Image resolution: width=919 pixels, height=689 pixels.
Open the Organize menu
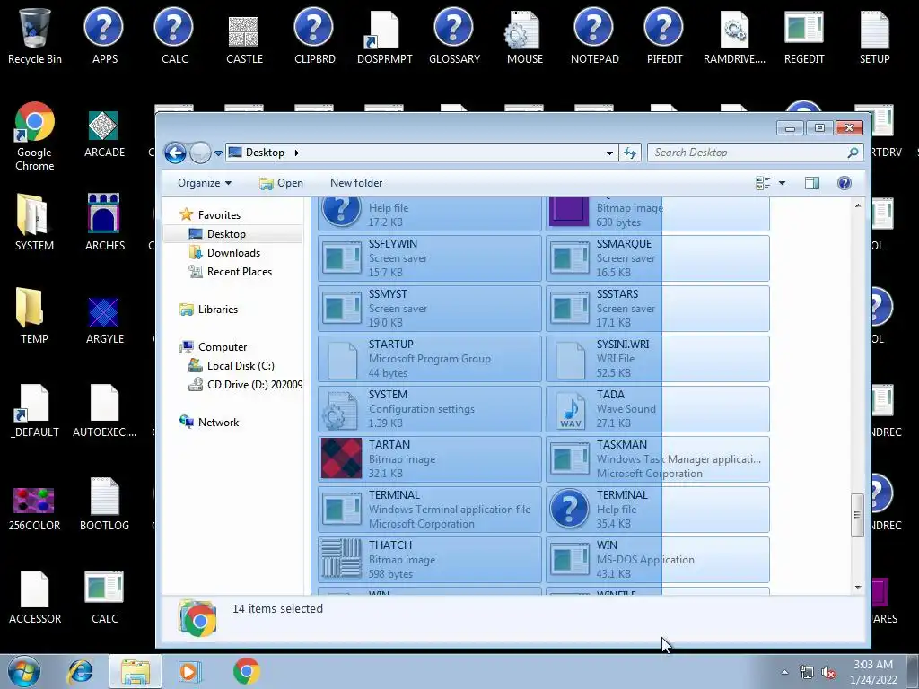point(205,183)
